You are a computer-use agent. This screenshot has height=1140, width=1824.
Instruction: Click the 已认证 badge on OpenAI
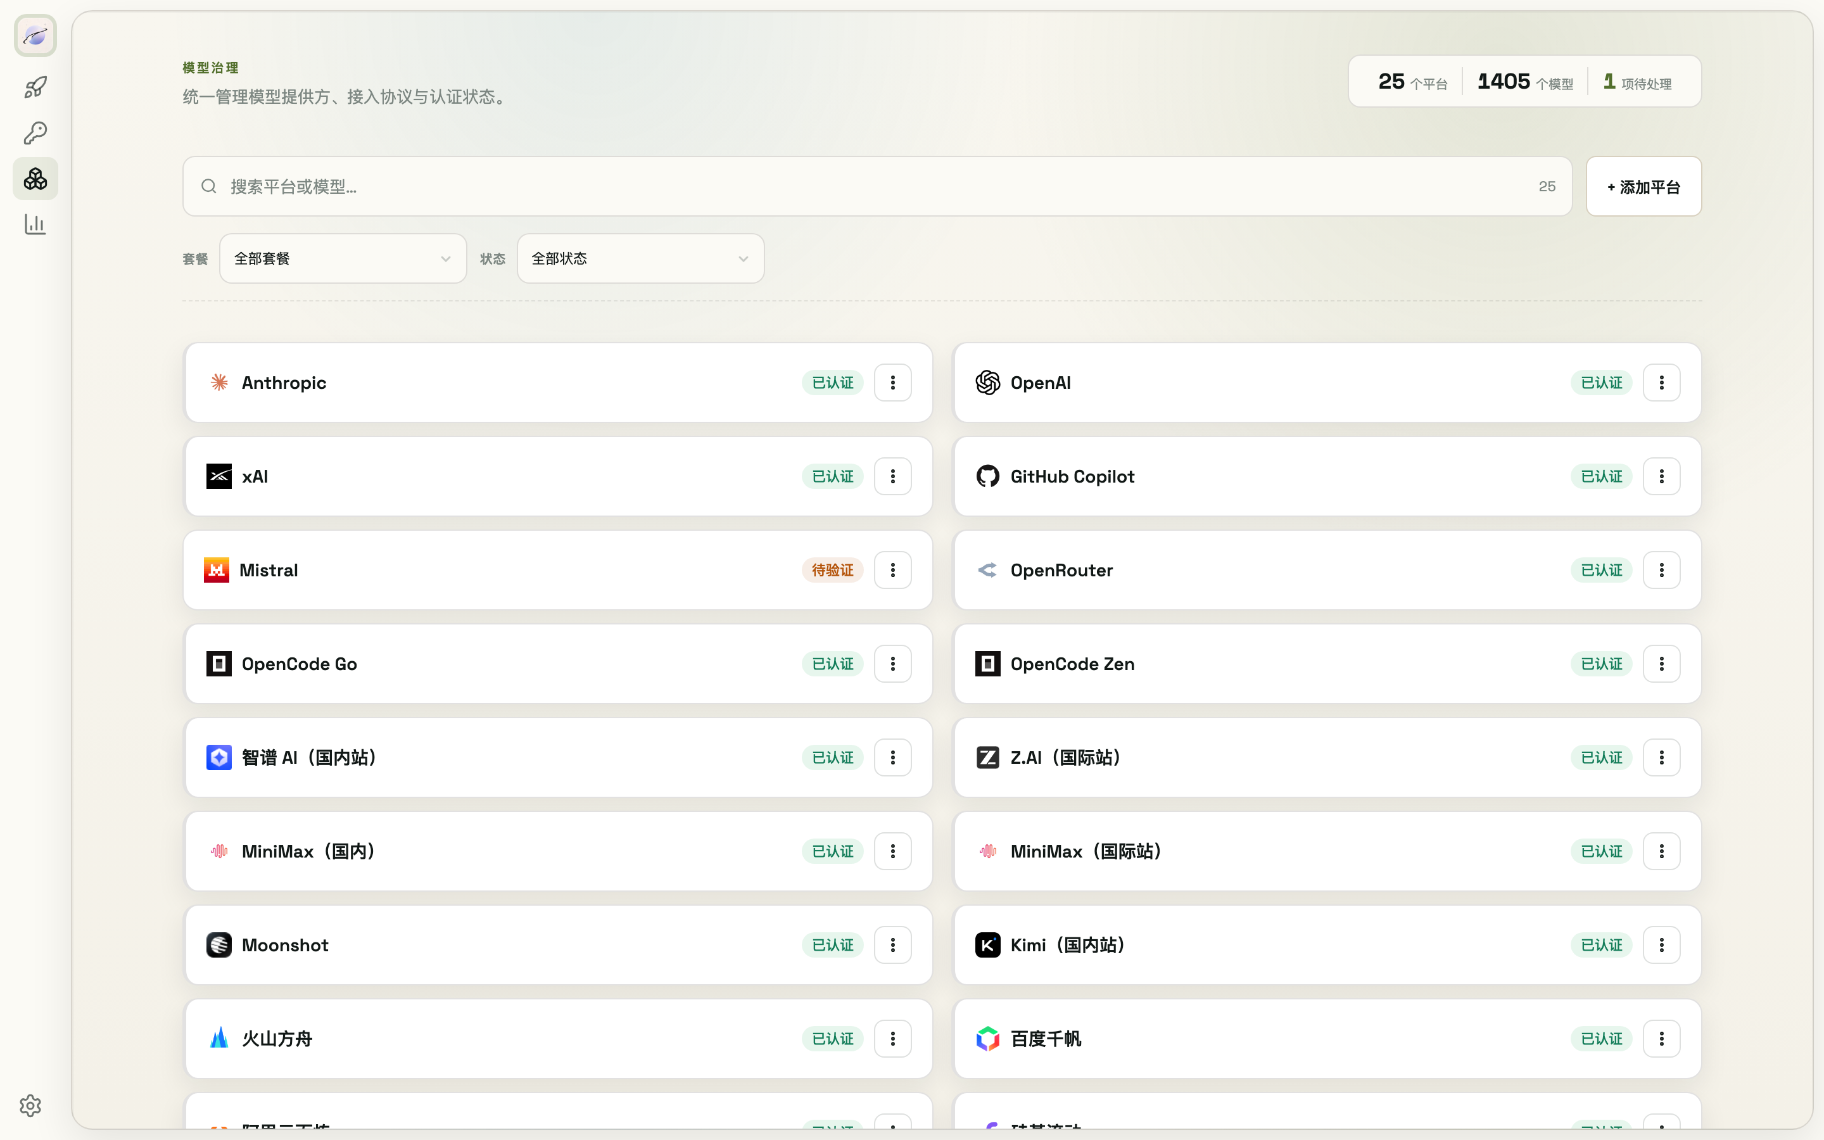pos(1602,383)
